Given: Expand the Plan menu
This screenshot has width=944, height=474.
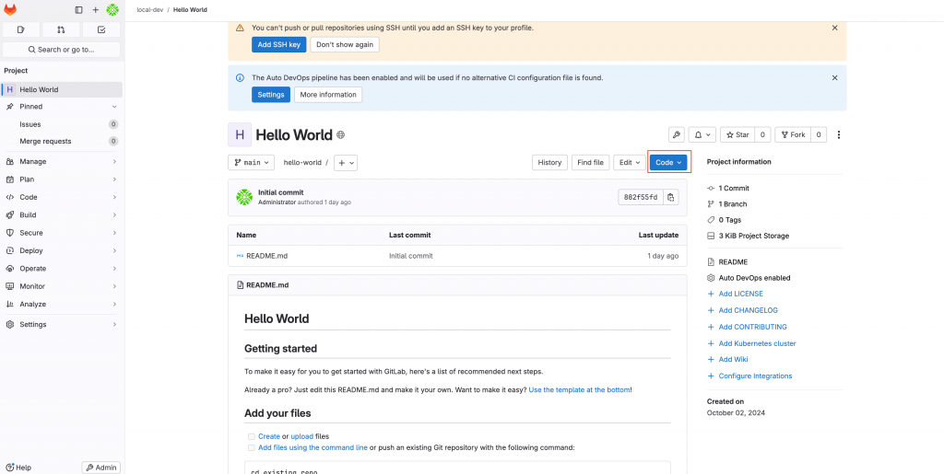Looking at the screenshot, I should pyautogui.click(x=62, y=179).
